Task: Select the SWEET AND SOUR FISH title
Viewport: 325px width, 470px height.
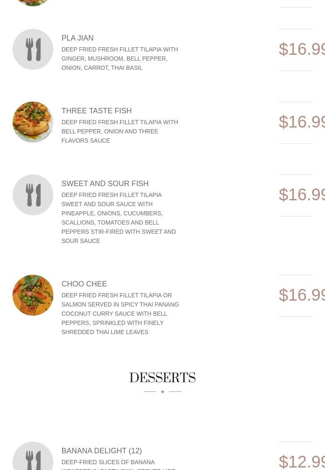Action: [x=105, y=184]
